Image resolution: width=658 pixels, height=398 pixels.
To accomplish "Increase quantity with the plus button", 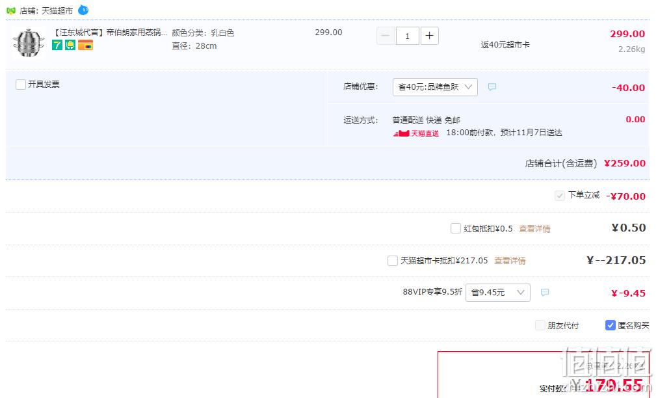I will pos(429,36).
